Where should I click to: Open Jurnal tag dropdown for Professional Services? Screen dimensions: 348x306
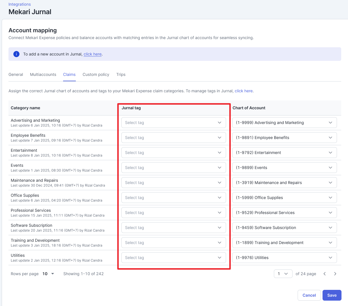click(174, 213)
